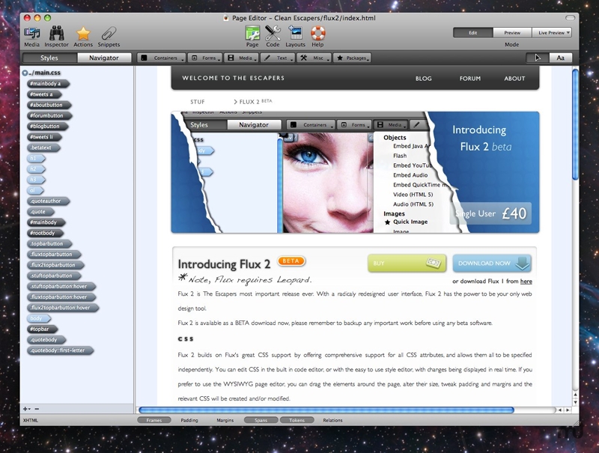Select the h3 style tag

36,180
